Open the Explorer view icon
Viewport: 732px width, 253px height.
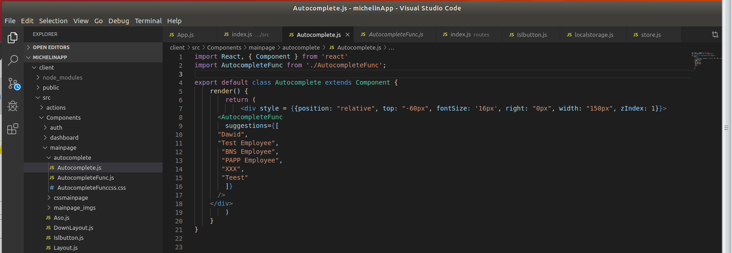pos(13,38)
